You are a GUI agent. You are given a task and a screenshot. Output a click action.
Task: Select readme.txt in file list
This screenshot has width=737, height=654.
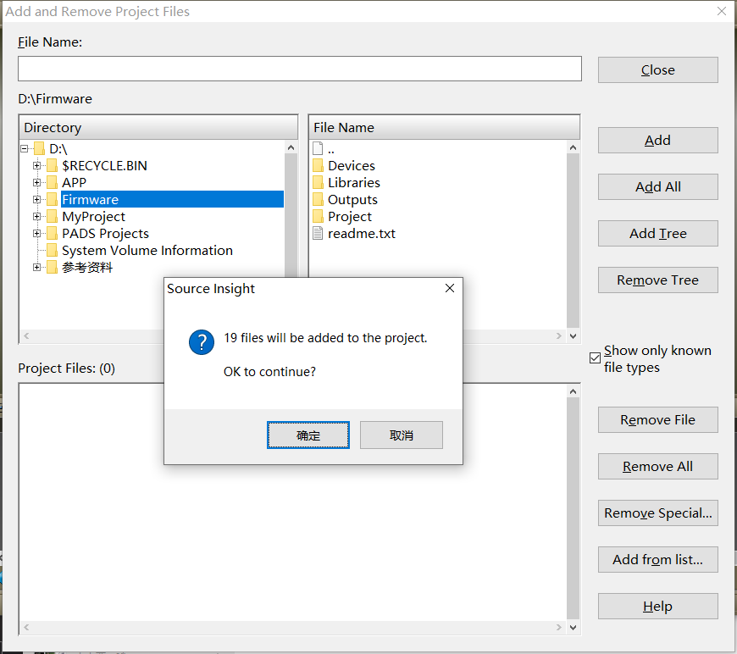pos(362,233)
